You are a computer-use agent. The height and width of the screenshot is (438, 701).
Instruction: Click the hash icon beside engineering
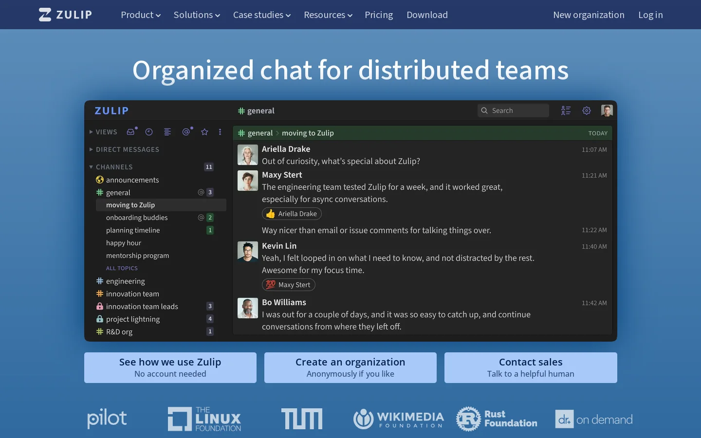(x=100, y=281)
